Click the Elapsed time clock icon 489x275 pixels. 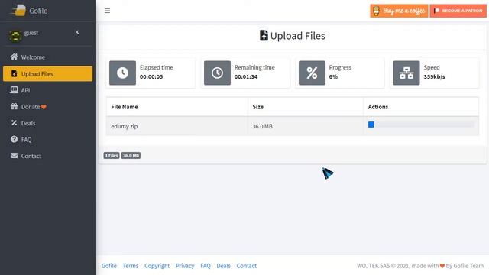[122, 73]
